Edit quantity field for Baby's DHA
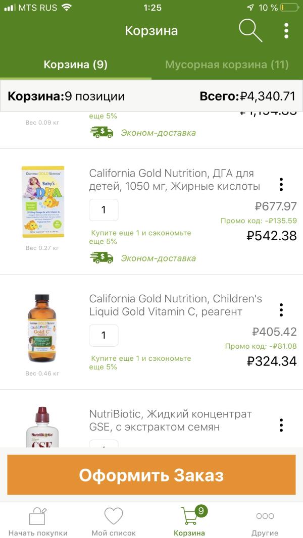Screen dimensions: 303x538 [104, 210]
